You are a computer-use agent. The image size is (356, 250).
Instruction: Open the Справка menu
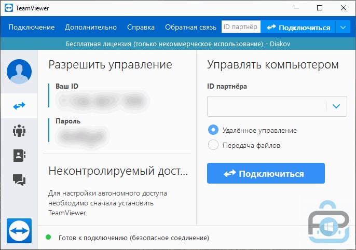tap(141, 27)
